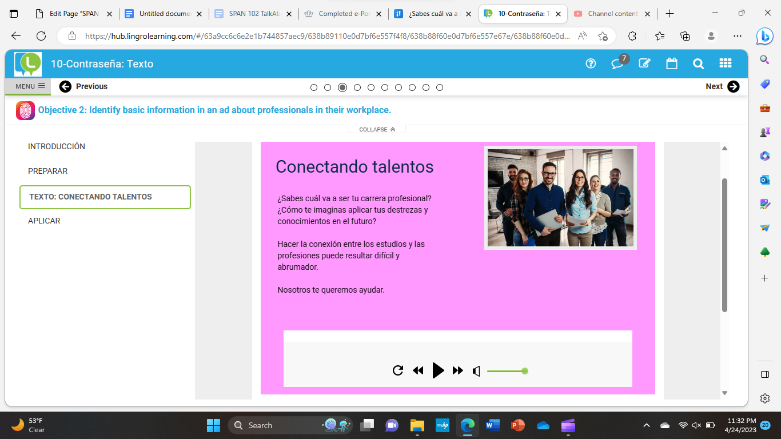Screen dimensions: 781x439
Task: Switch to the Channel content tab
Action: coord(612,14)
